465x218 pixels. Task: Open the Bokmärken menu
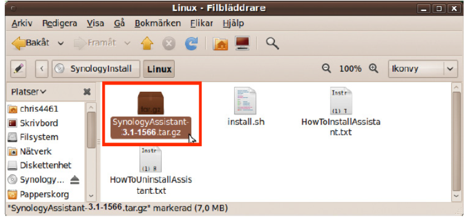tap(157, 24)
